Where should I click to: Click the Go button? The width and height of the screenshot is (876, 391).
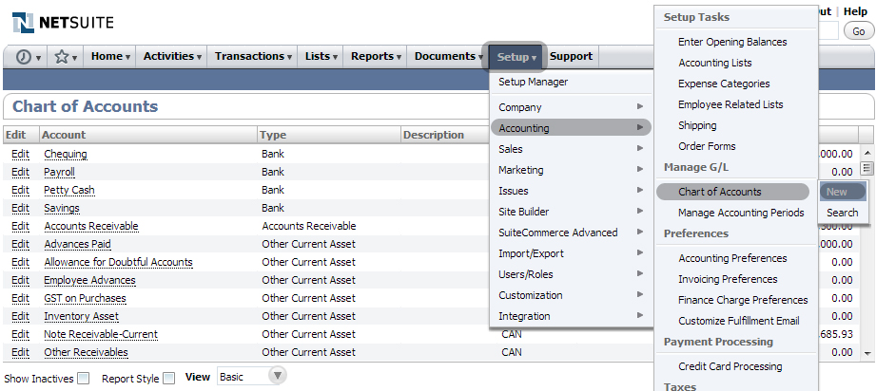[x=859, y=31]
